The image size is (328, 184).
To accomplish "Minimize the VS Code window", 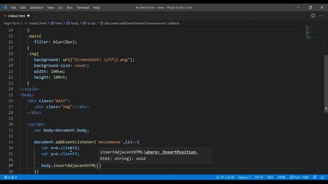I will click(298, 8).
